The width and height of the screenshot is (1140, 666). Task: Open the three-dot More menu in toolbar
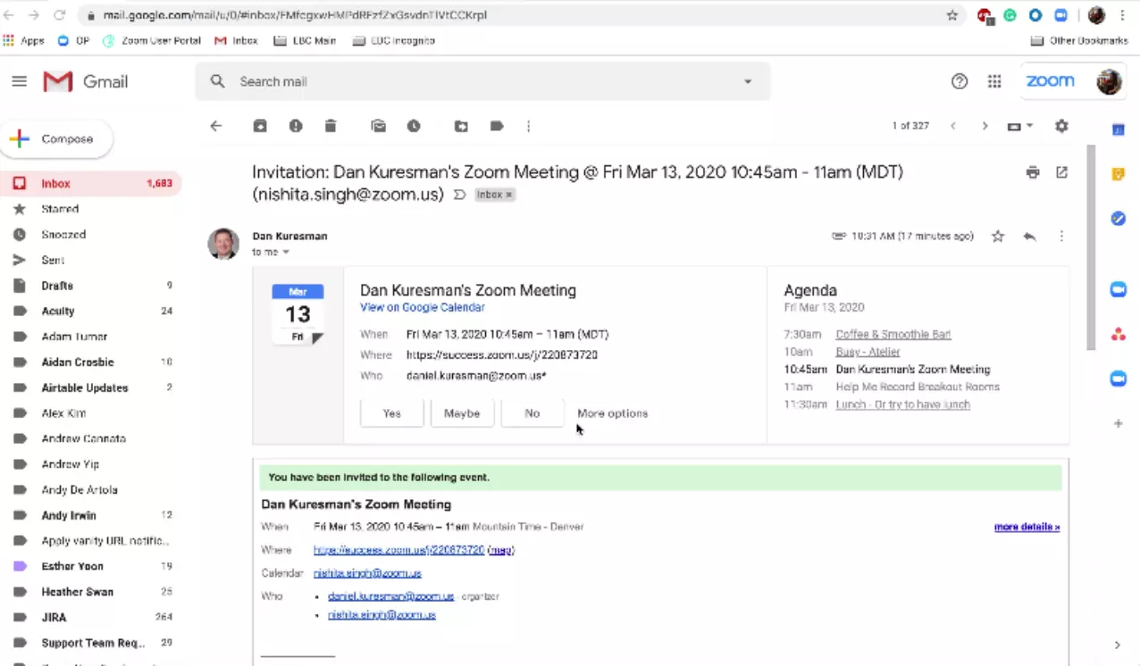point(528,126)
